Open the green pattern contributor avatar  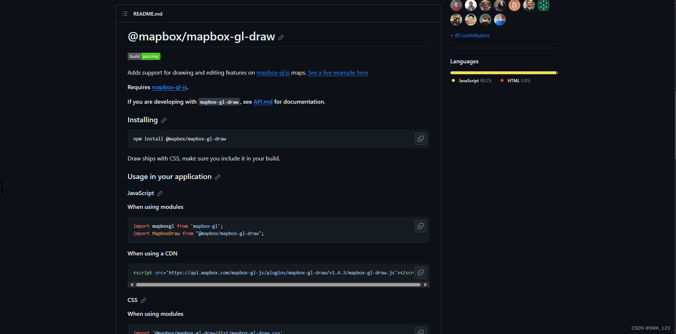click(x=544, y=5)
